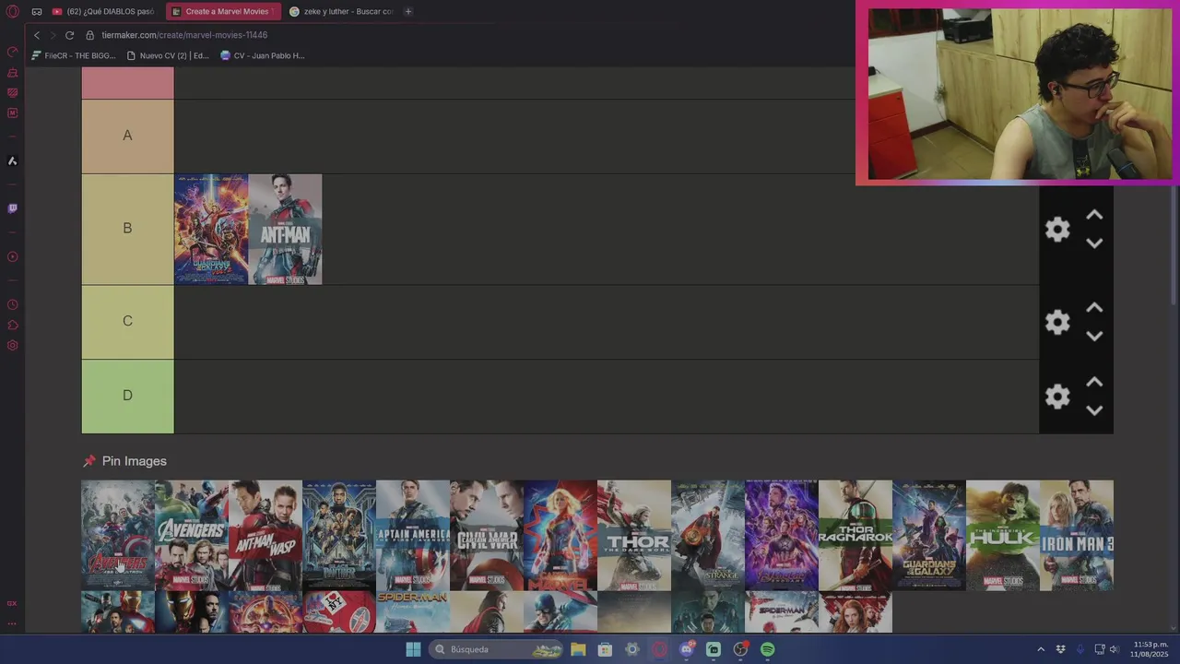Open the Windows Start menu
The image size is (1180, 664).
(413, 649)
